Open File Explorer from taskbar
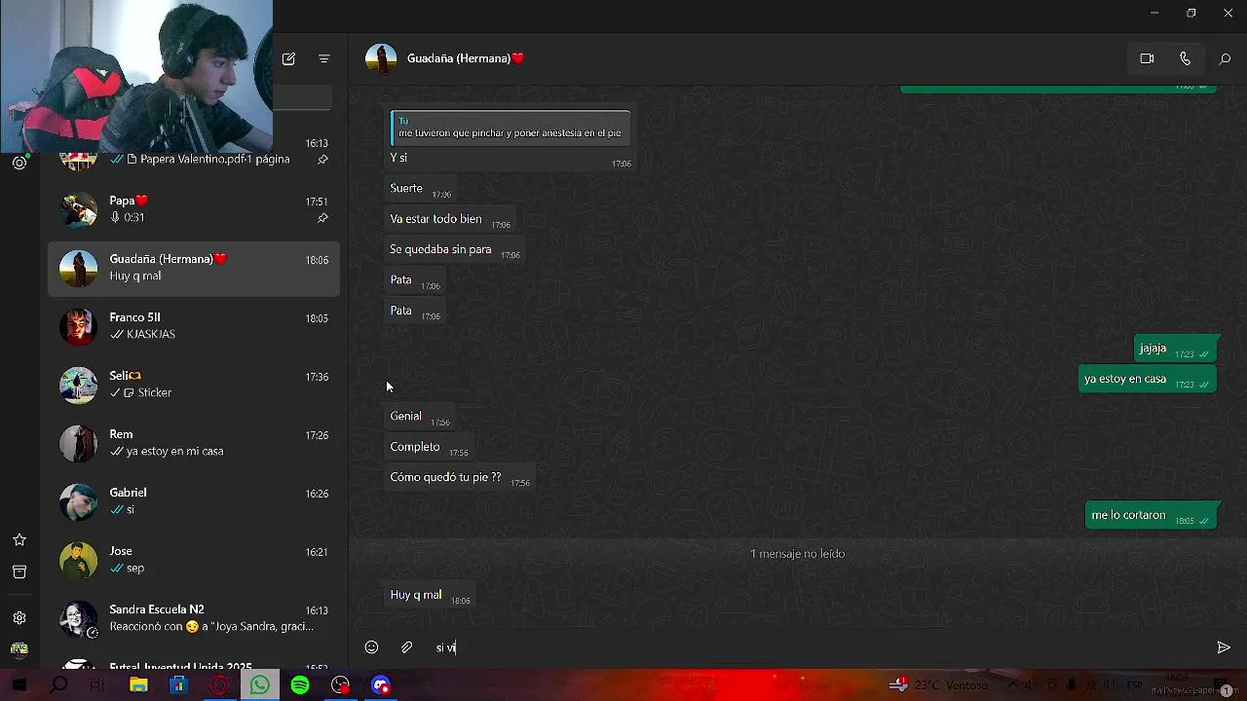Screen dimensions: 1247x701 tap(138, 685)
